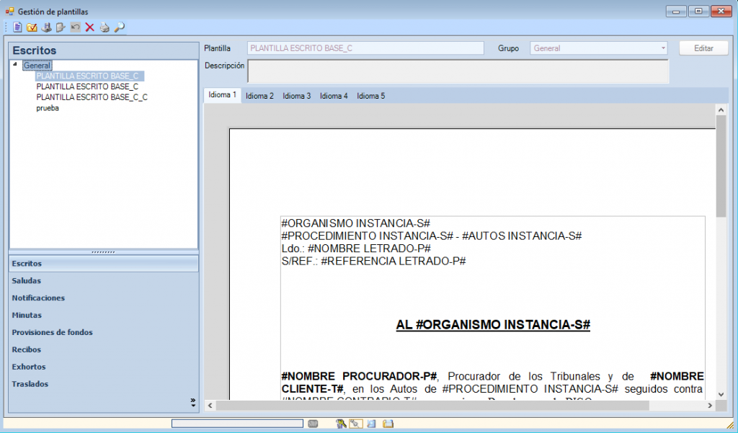Viewport: 738px width, 433px height.
Task: Click the keys icon in status bar
Action: [341, 424]
